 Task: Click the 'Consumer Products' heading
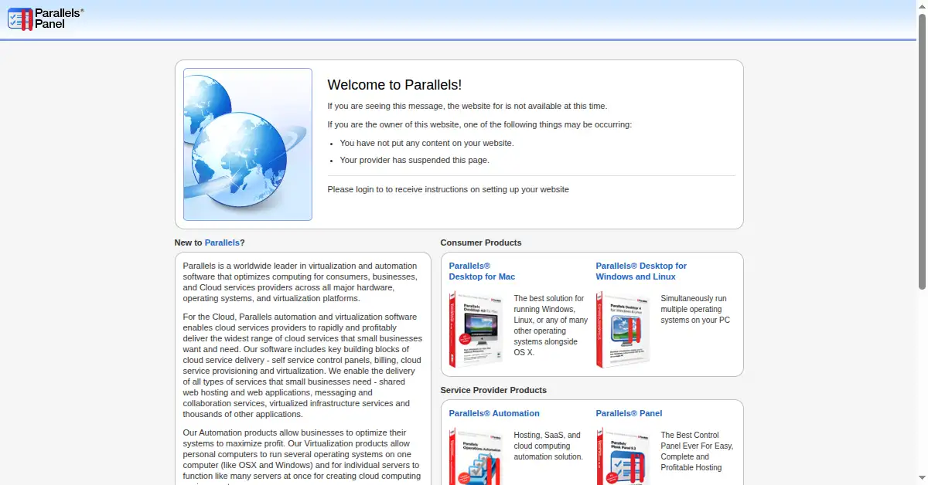[481, 242]
